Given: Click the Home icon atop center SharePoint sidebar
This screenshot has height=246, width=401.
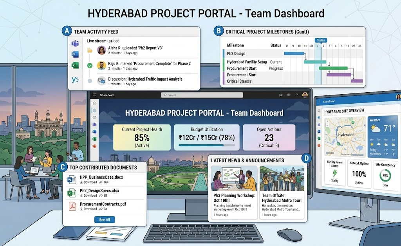Looking at the screenshot, I should (x=94, y=103).
